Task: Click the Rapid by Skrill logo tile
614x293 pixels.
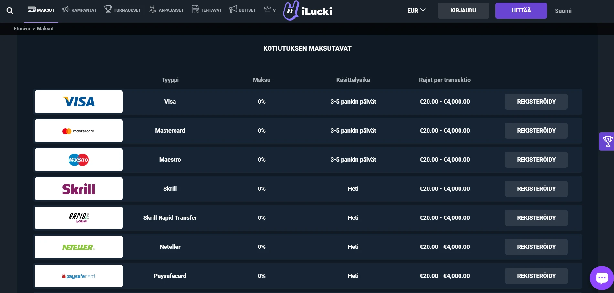Action: [x=79, y=218]
